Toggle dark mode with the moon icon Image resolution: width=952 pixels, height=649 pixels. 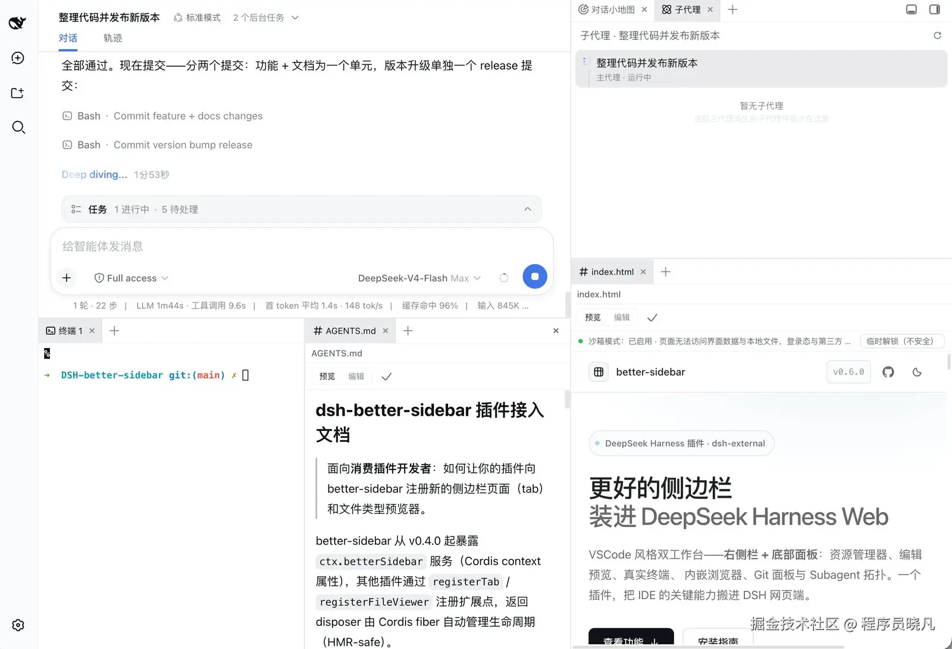[917, 372]
